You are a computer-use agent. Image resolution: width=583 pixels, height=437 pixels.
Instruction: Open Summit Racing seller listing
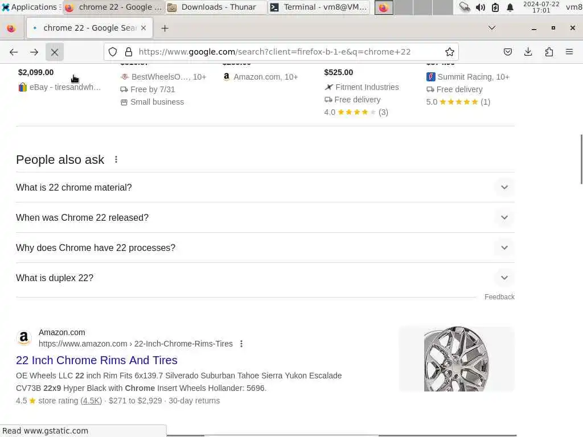(x=468, y=77)
